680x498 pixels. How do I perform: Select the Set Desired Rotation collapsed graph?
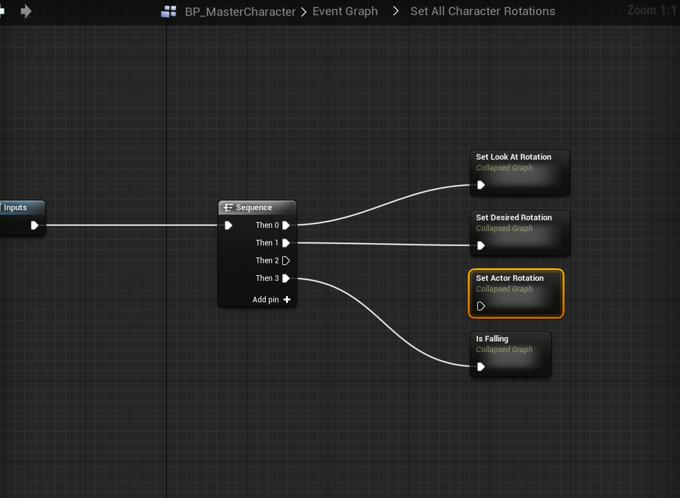[513, 218]
